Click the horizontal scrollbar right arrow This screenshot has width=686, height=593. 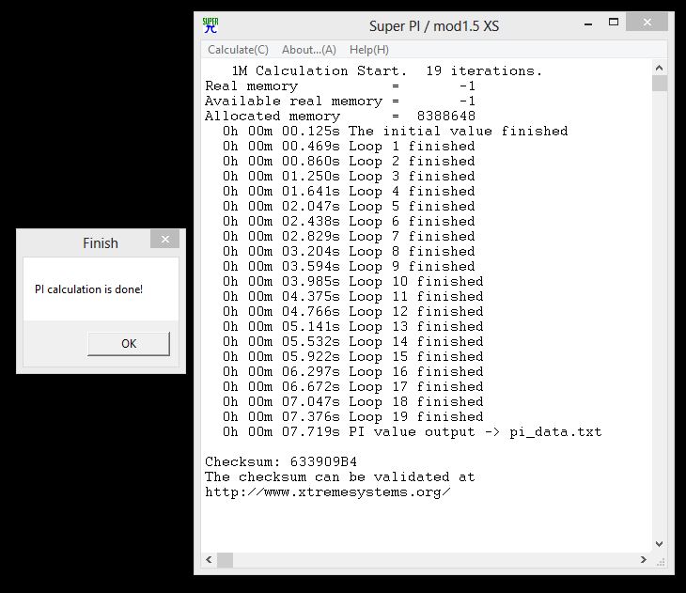click(x=643, y=561)
